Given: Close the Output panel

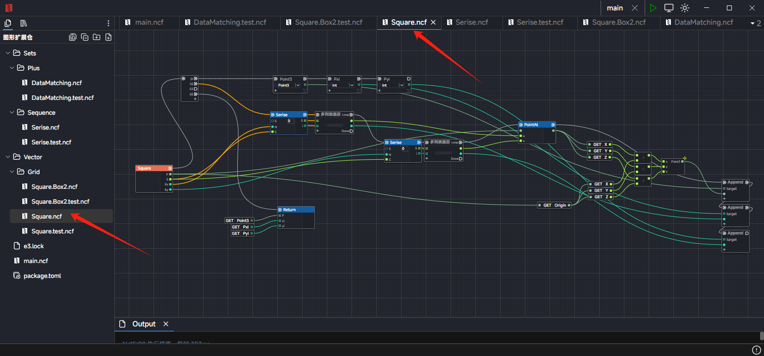Looking at the screenshot, I should 166,324.
